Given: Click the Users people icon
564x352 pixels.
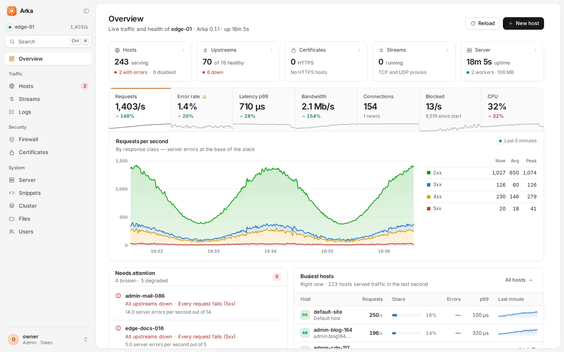Looking at the screenshot, I should (12, 232).
